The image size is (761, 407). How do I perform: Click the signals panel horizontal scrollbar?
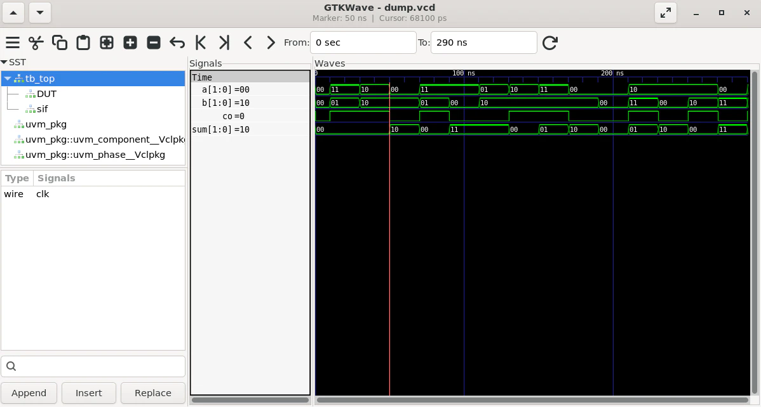click(250, 400)
